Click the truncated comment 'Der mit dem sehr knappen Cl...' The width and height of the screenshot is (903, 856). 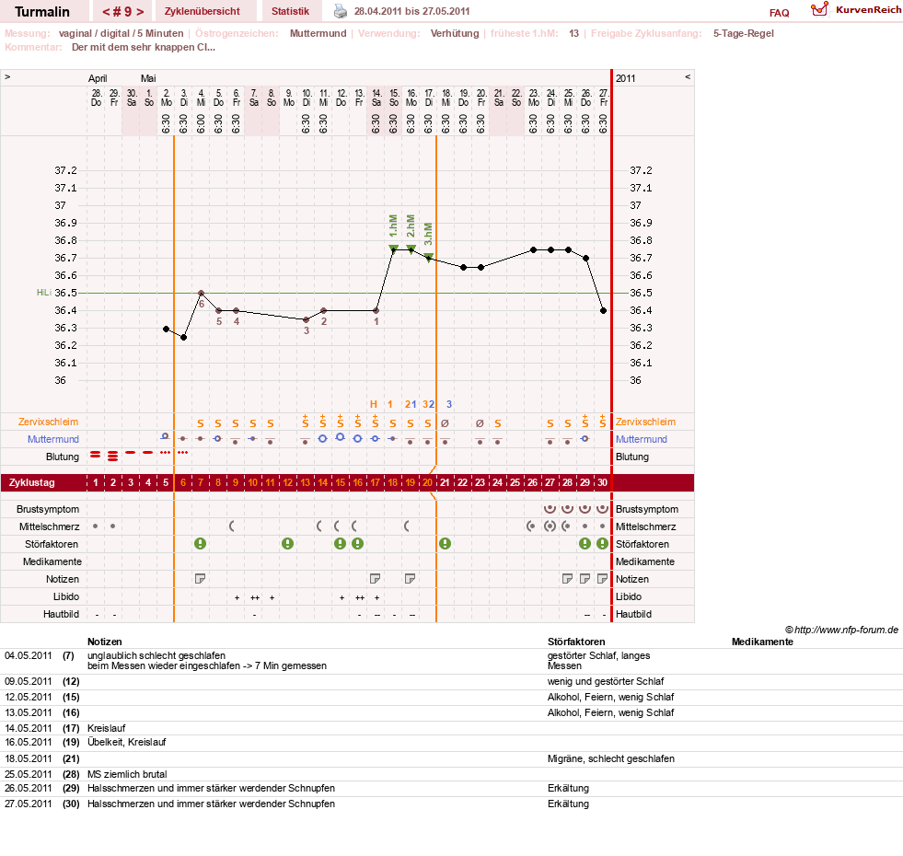point(144,47)
